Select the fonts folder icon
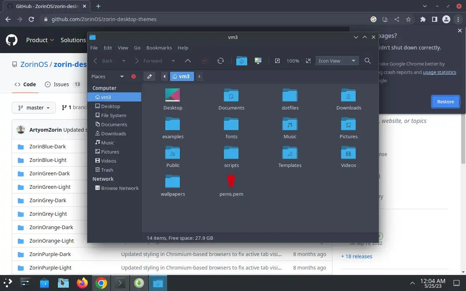This screenshot has width=466, height=291. pos(231,124)
